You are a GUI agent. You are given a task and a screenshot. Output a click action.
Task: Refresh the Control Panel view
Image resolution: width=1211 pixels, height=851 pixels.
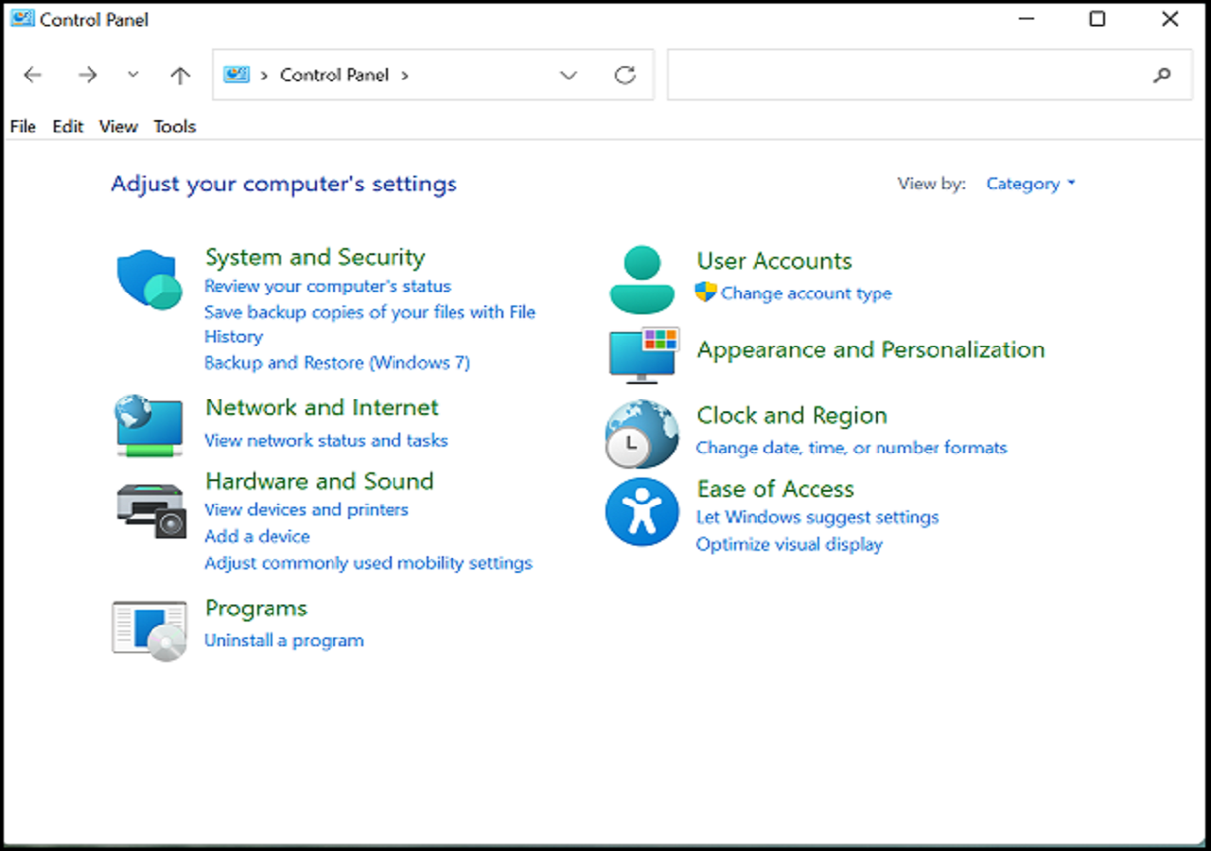[624, 76]
